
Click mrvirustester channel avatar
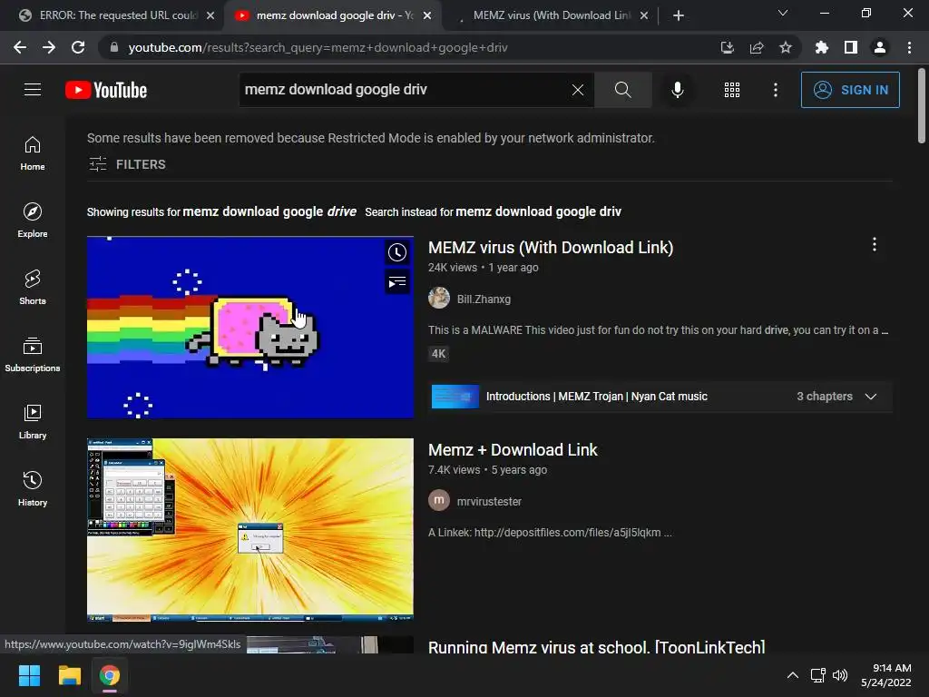point(439,500)
